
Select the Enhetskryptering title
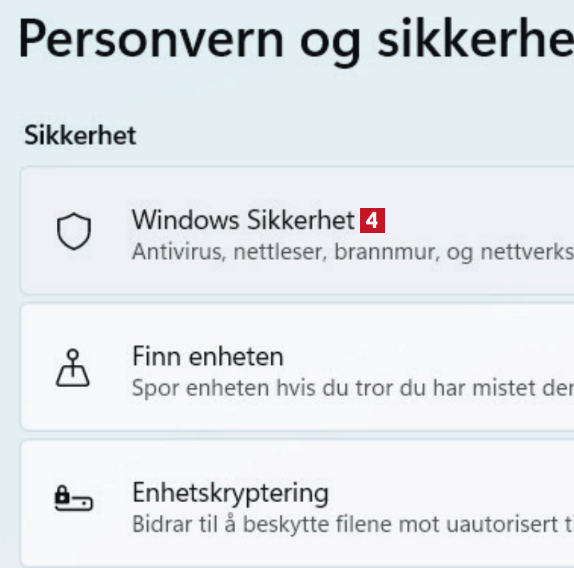click(x=230, y=492)
